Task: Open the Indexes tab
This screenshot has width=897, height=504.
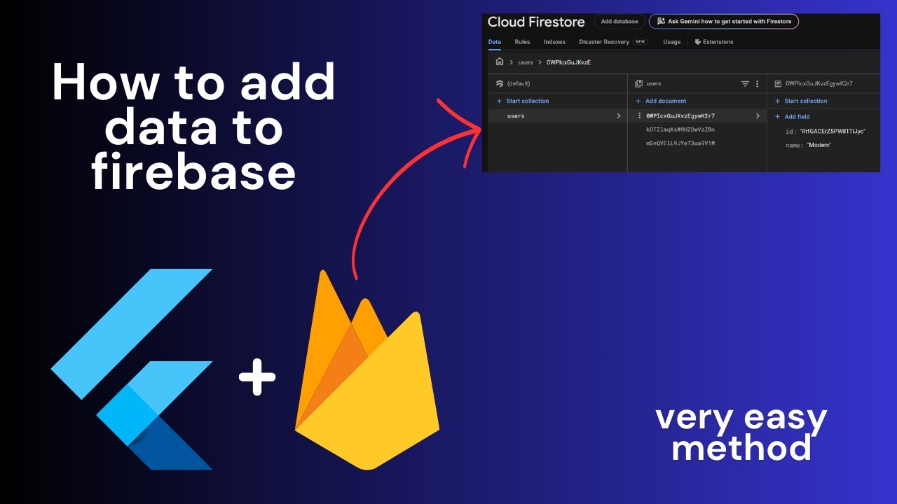Action: pos(554,42)
